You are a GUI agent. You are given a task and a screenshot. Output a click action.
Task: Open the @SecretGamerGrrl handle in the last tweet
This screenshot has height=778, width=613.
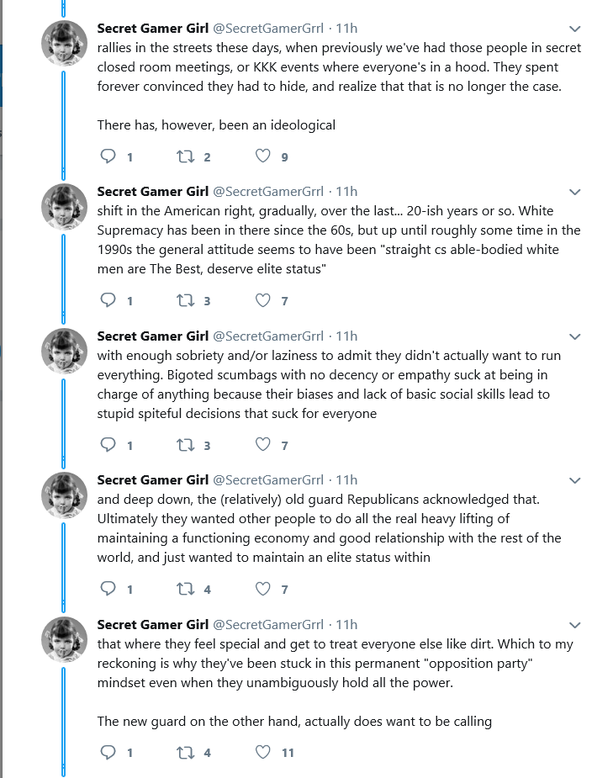268,625
